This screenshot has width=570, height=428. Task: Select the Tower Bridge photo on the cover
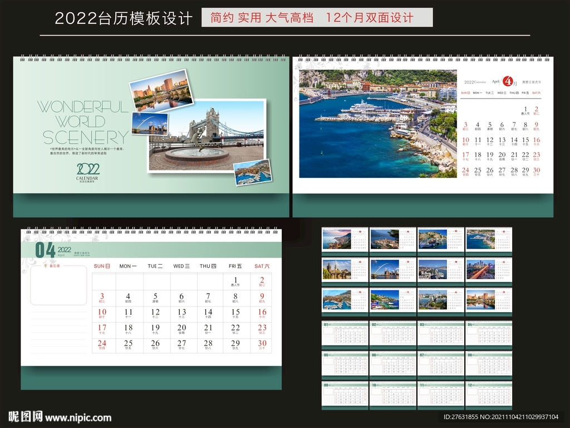pos(207,135)
